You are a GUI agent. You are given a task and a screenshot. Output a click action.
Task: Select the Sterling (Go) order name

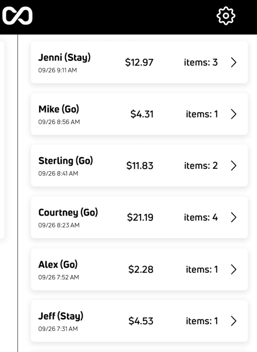point(66,161)
